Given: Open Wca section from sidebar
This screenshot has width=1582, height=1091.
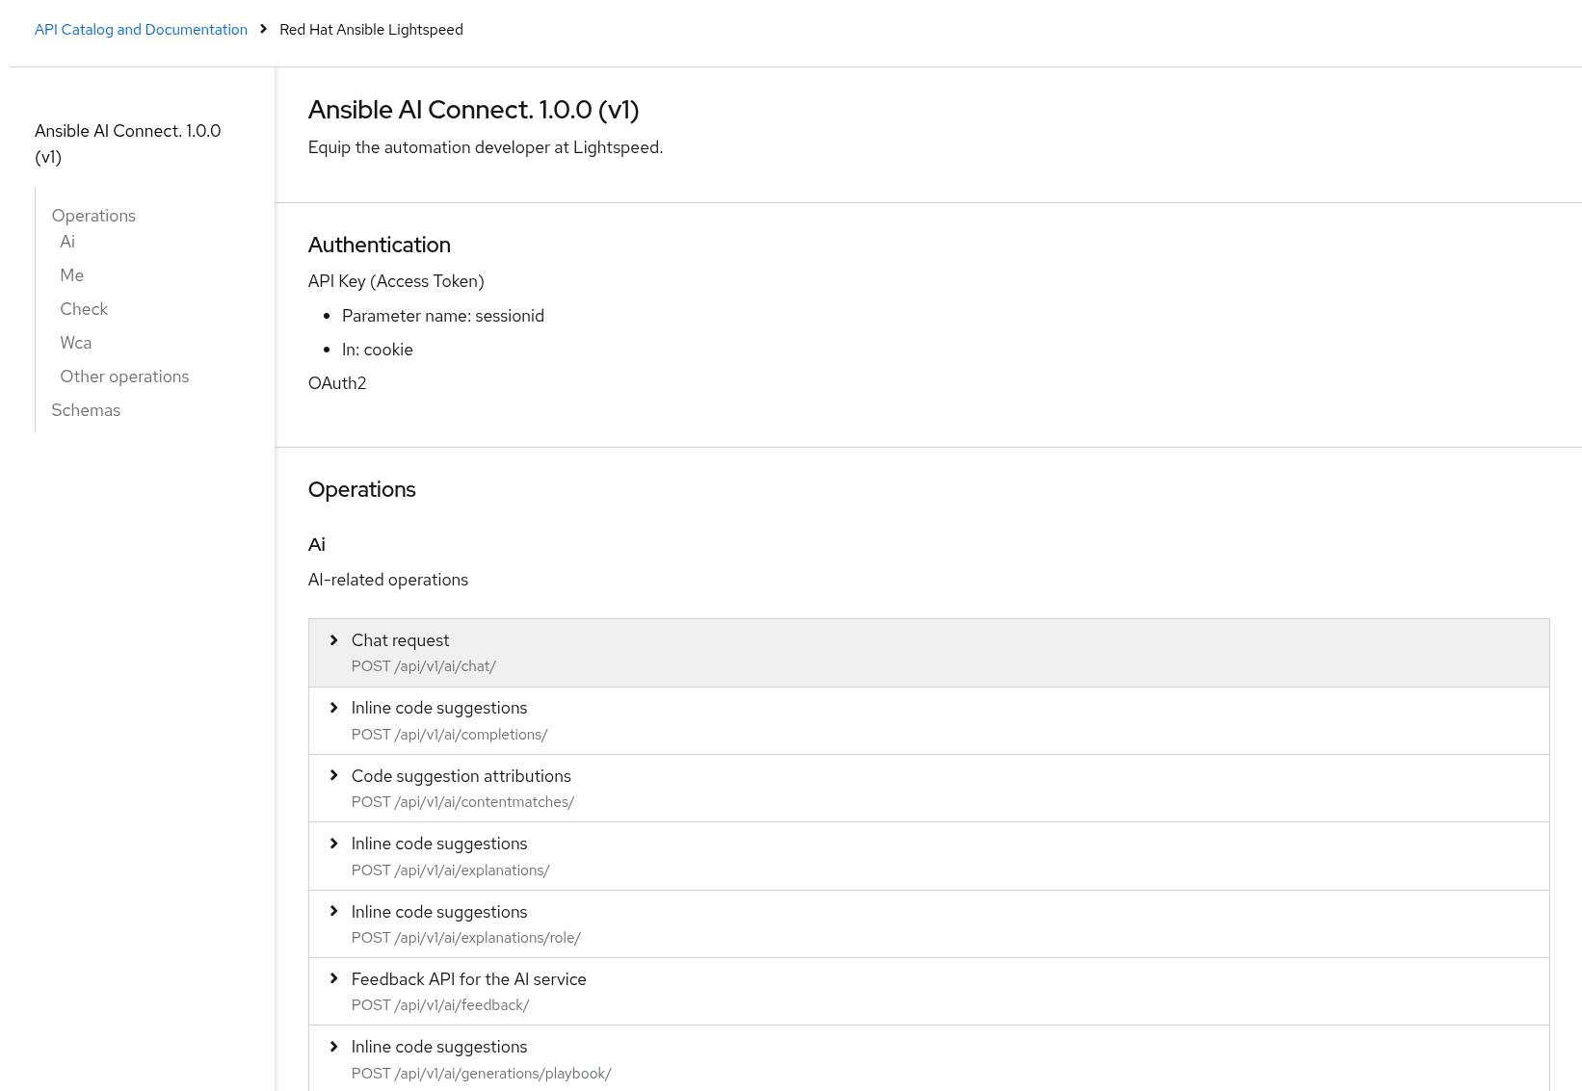Looking at the screenshot, I should coord(76,343).
